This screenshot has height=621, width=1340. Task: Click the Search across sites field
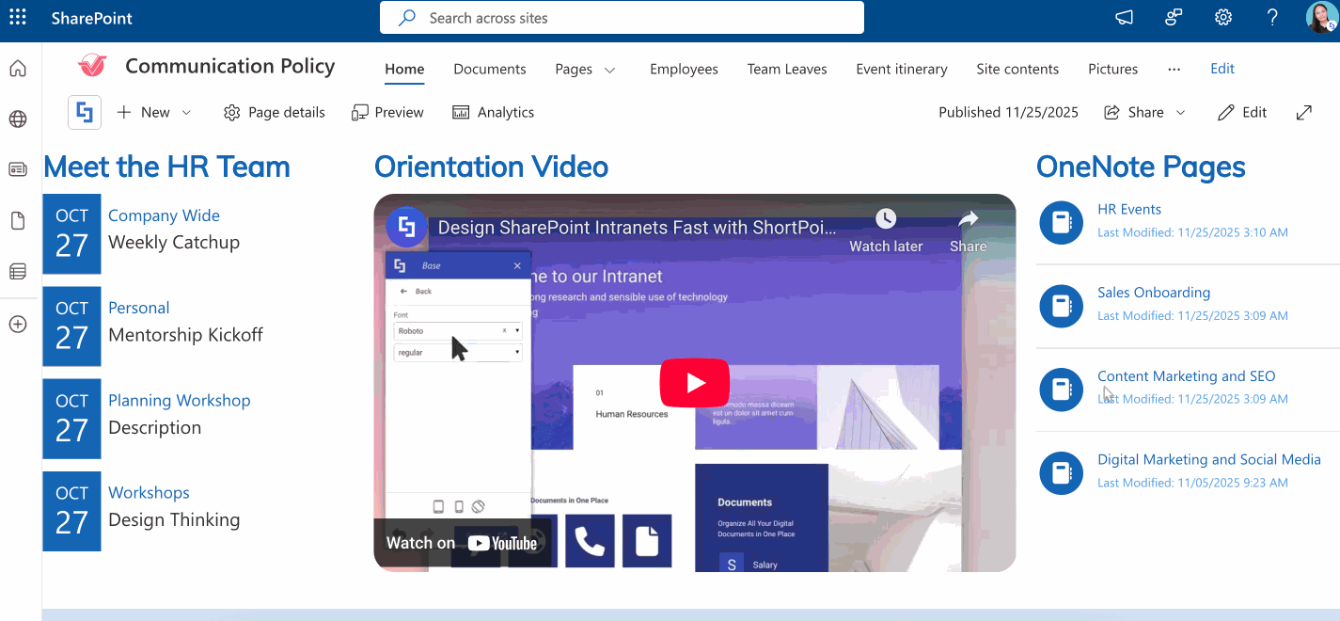[x=621, y=17]
